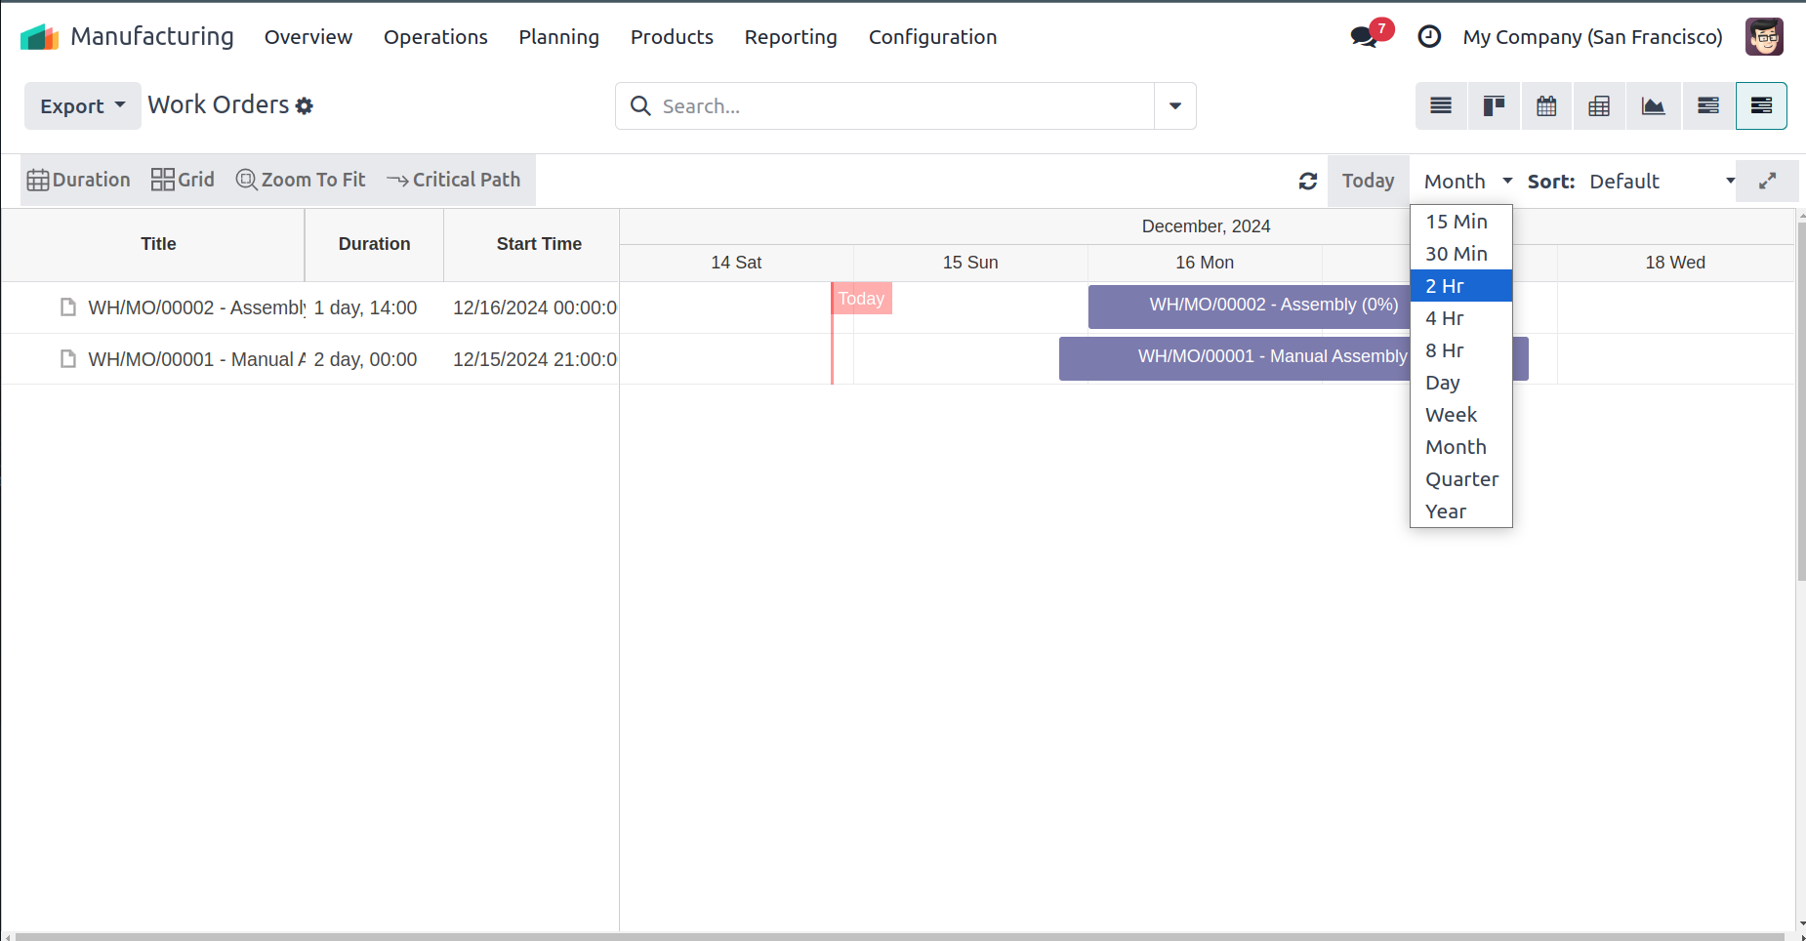Expand the search options dropdown arrow

coord(1175,106)
